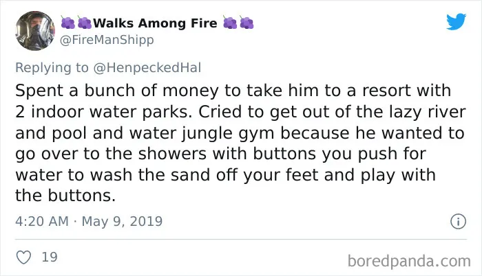Visit the @HenpeckedHal mention
The image size is (482, 276).
147,67
